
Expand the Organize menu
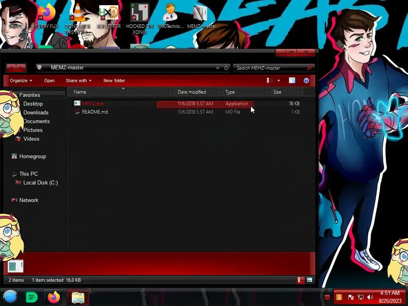pos(21,80)
